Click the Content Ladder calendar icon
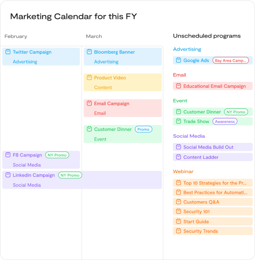The height and width of the screenshot is (260, 255). coord(178,157)
